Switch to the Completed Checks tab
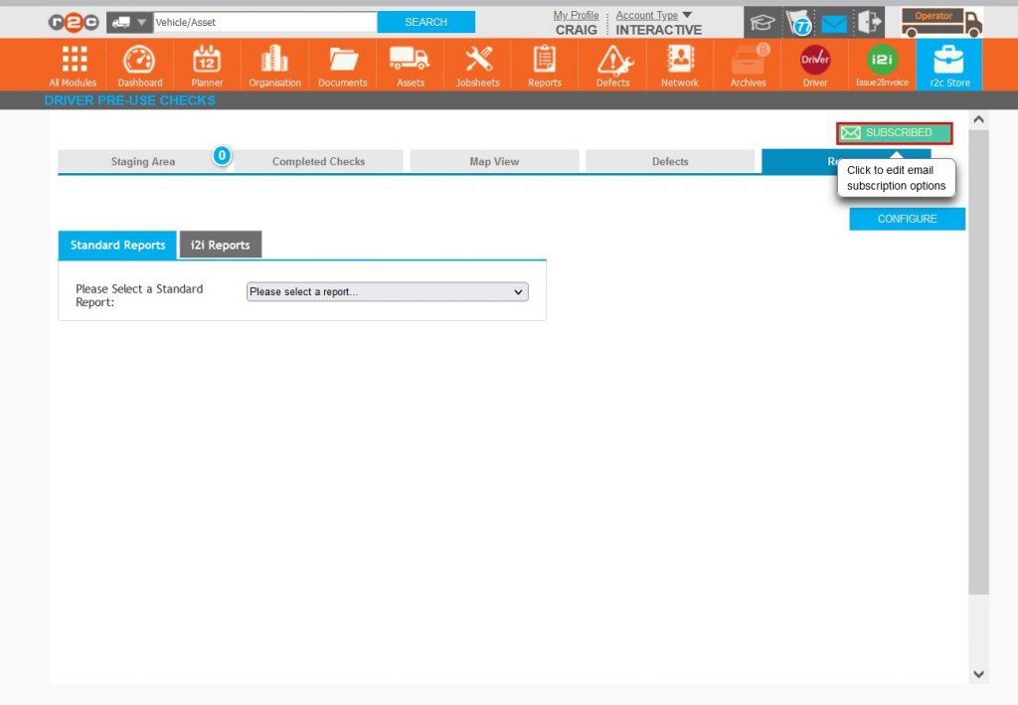The height and width of the screenshot is (705, 1018). (x=318, y=160)
